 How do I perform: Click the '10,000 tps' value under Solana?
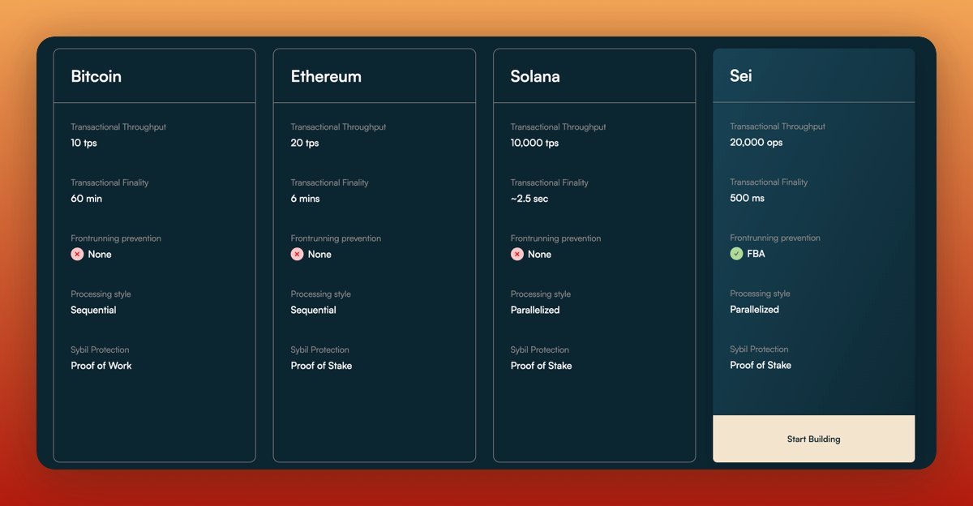(x=534, y=143)
